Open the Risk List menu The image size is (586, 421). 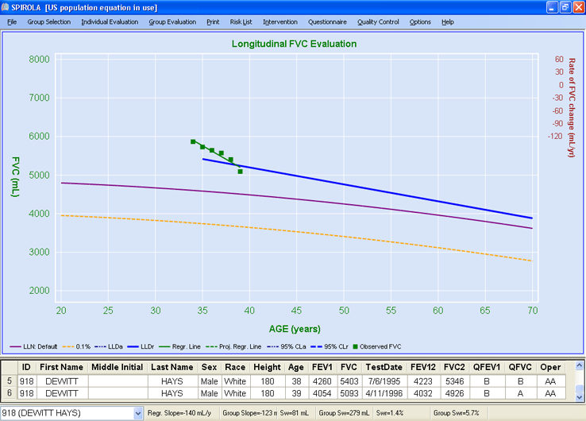tap(241, 21)
